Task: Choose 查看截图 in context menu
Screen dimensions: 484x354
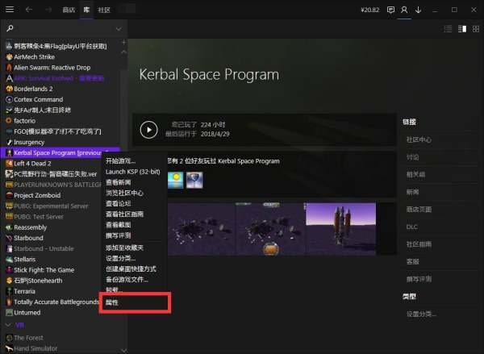Action: pos(119,225)
